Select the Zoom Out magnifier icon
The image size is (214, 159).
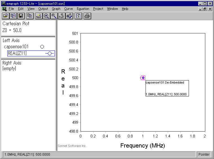coord(54,16)
